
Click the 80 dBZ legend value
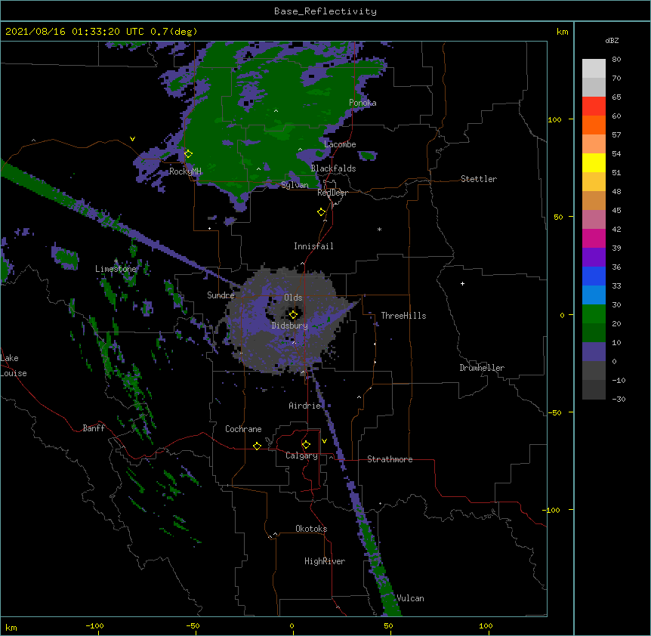click(616, 60)
